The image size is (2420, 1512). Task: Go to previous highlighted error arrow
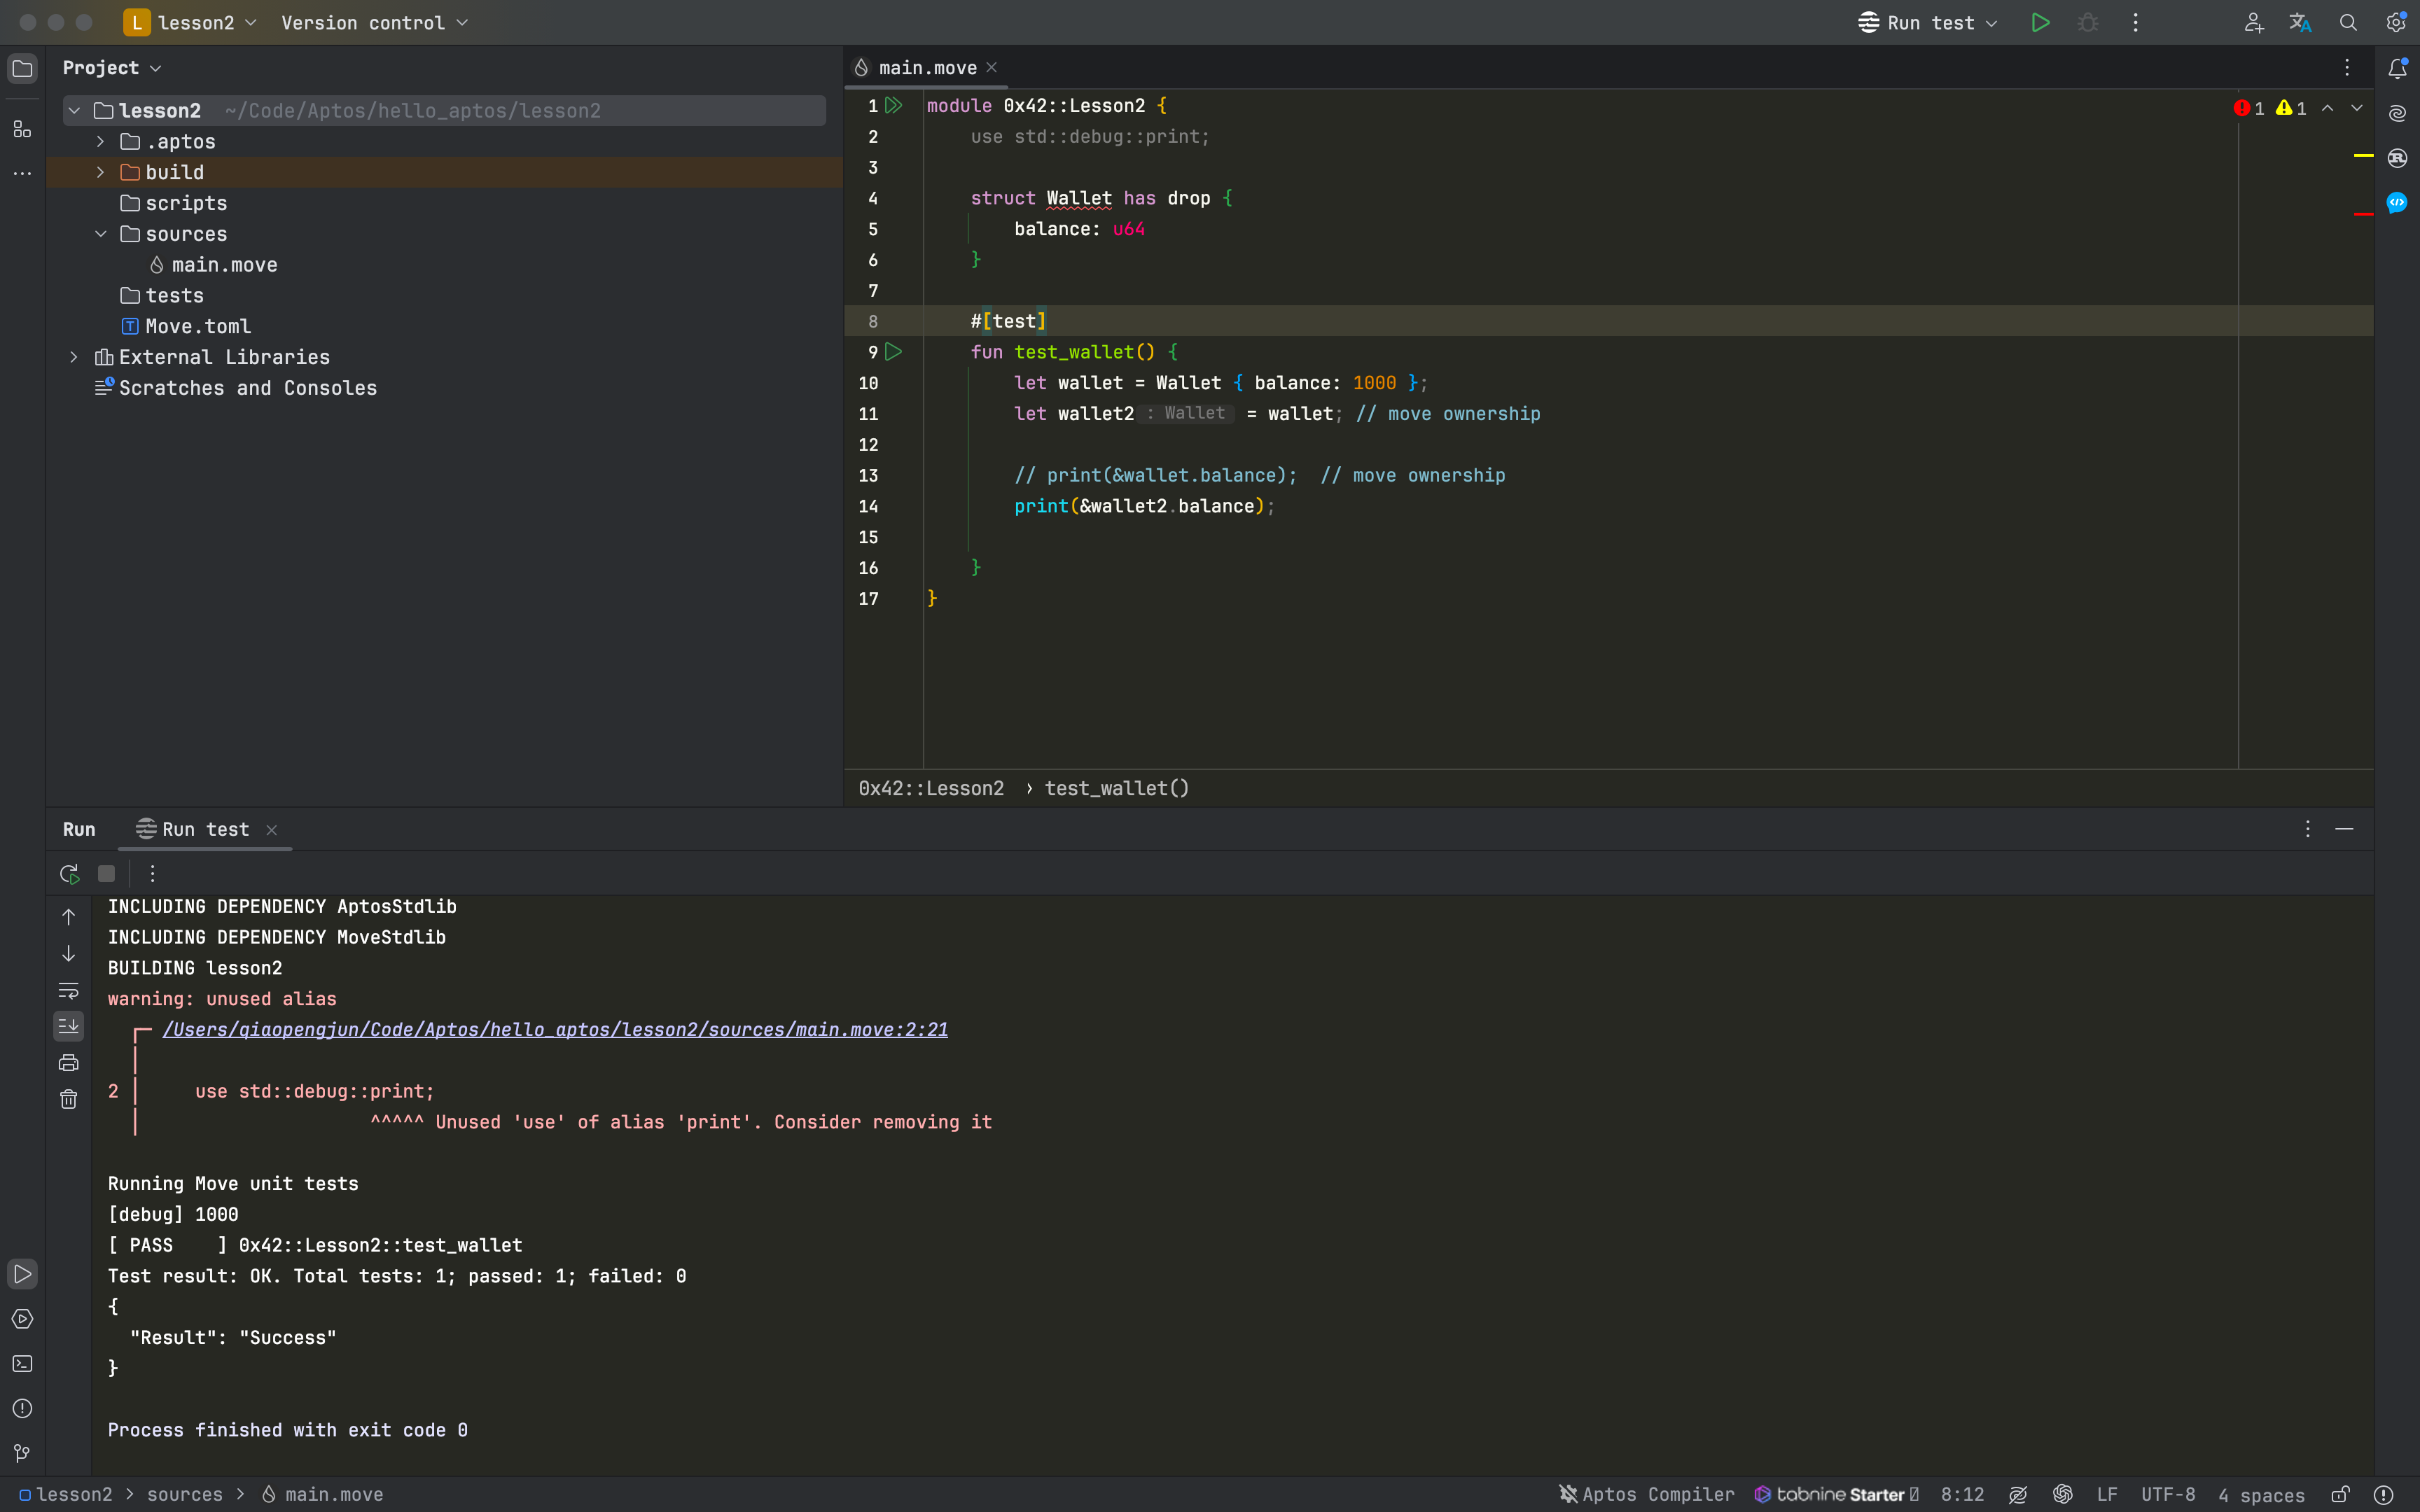click(x=2328, y=108)
